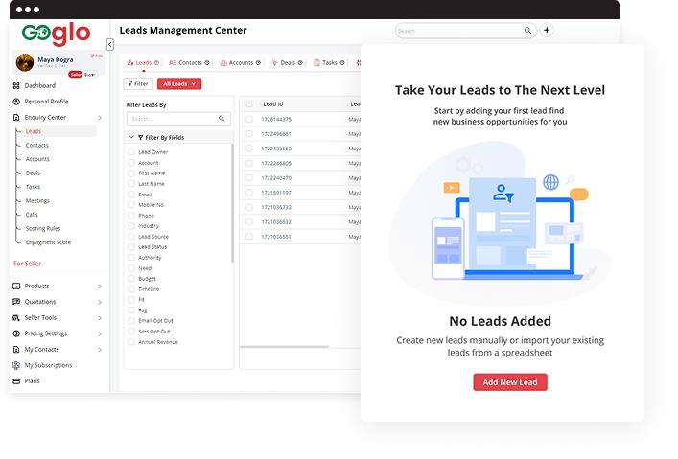Select the row checkbox for lead 1726144375

249,119
